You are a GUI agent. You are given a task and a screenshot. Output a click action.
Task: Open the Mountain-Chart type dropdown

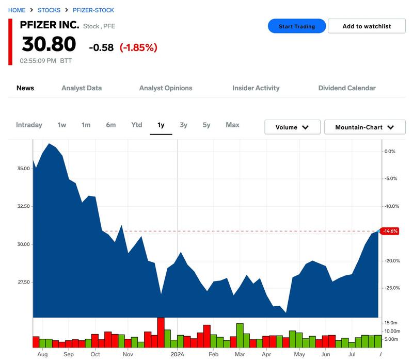[x=365, y=127]
